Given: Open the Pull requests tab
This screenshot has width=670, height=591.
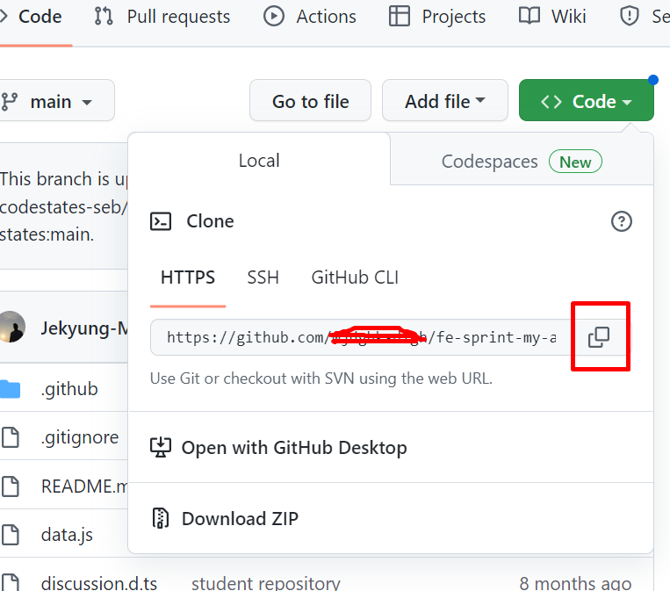Looking at the screenshot, I should [x=162, y=17].
